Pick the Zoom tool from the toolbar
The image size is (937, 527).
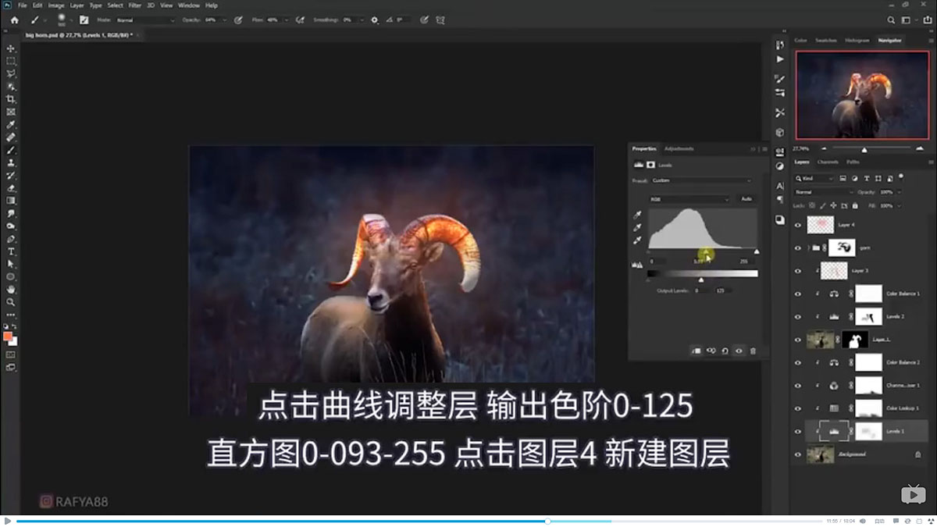(11, 301)
